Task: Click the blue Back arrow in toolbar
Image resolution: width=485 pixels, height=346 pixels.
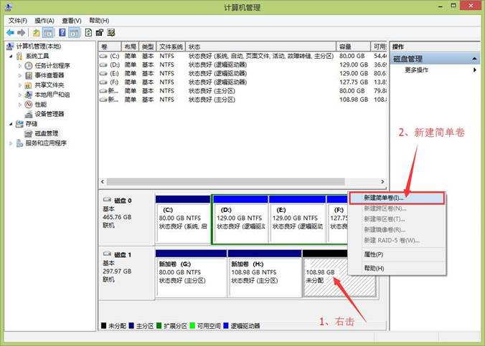Action: coord(10,32)
